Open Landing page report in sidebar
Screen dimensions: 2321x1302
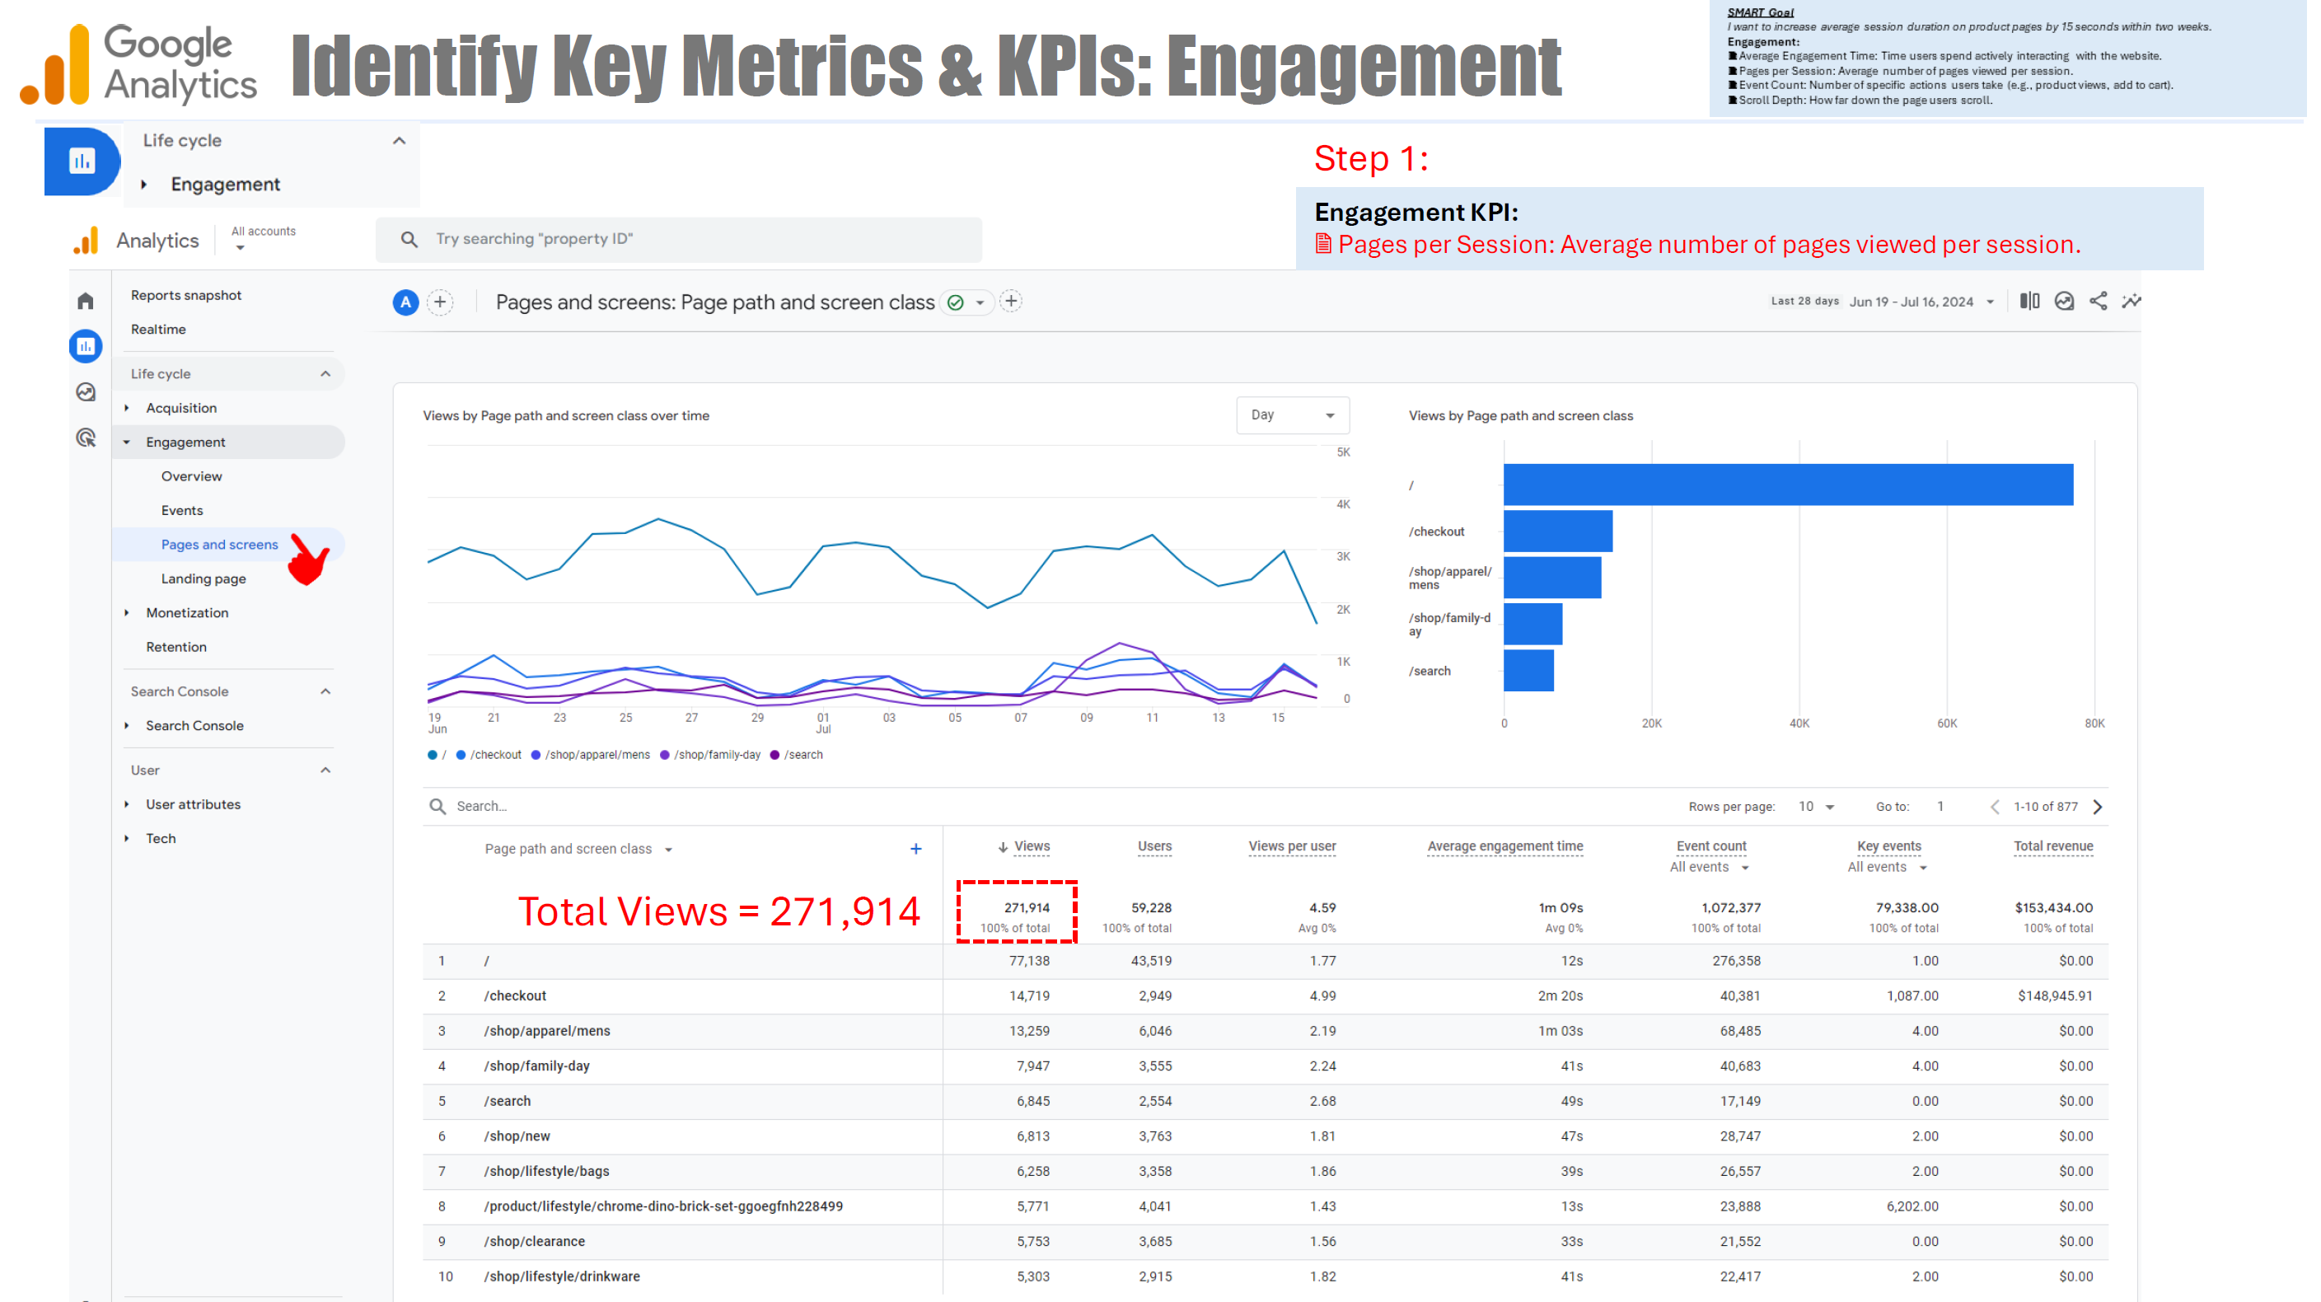coord(204,578)
